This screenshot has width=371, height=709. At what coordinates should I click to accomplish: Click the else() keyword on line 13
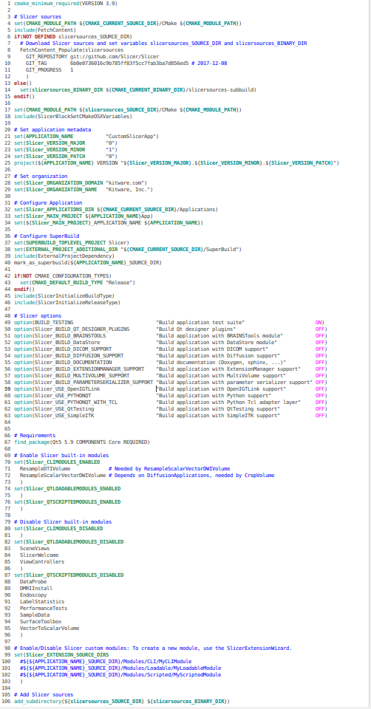point(23,83)
